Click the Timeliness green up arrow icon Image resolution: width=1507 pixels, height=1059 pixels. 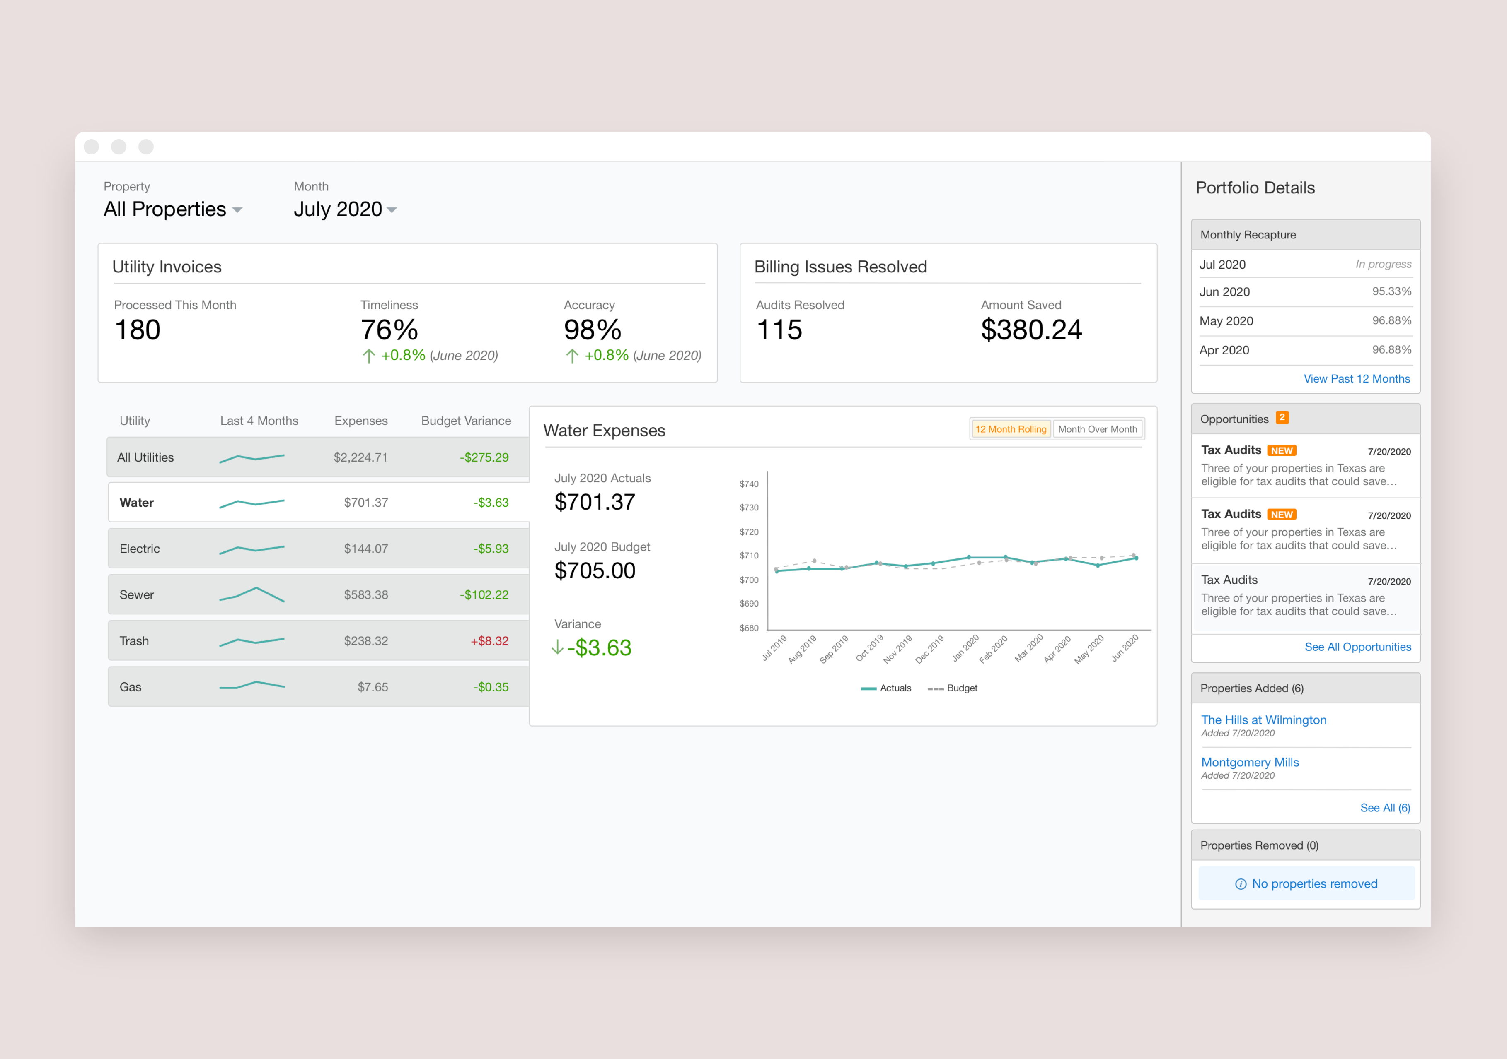(x=369, y=356)
